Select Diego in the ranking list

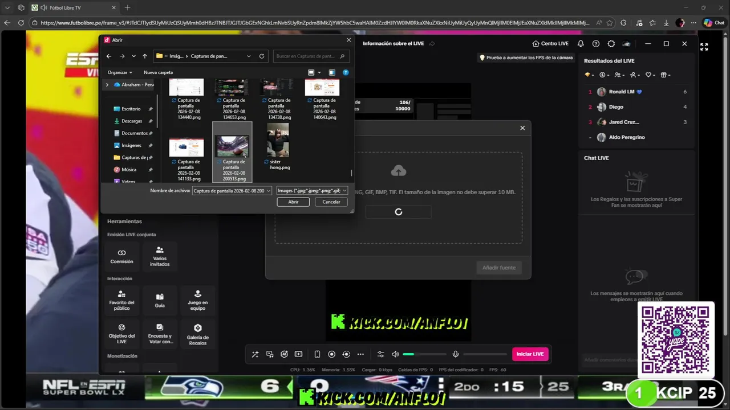[637, 107]
